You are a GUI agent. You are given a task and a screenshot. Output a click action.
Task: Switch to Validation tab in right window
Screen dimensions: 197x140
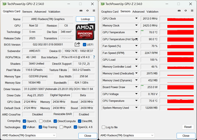pos(152,12)
